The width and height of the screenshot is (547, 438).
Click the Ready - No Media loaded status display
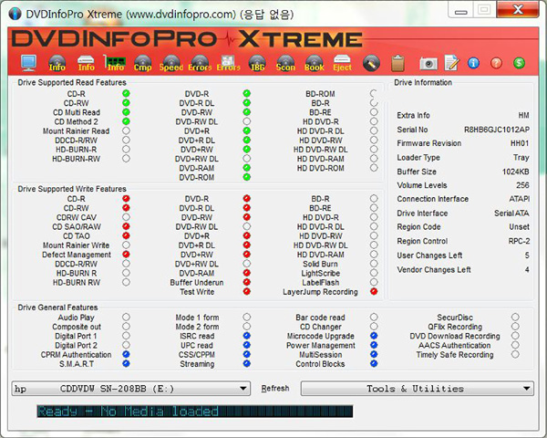click(x=195, y=412)
